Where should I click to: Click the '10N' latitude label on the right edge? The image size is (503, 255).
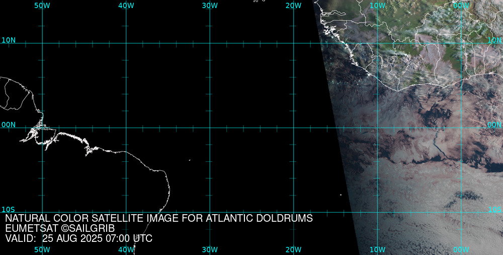click(x=494, y=40)
